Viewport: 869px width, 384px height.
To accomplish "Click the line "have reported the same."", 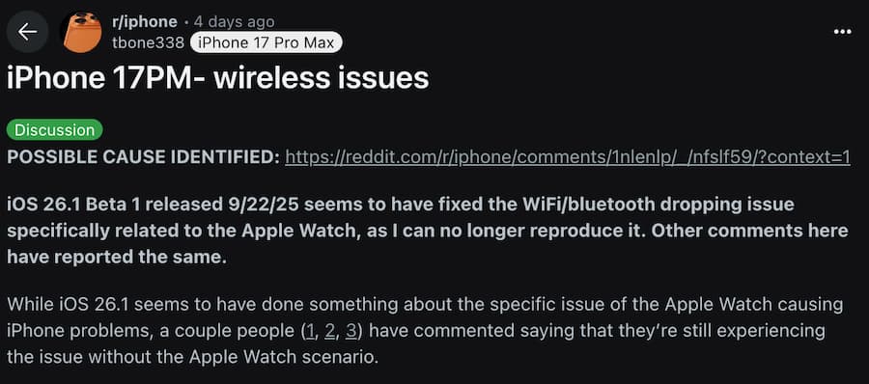I will [117, 257].
